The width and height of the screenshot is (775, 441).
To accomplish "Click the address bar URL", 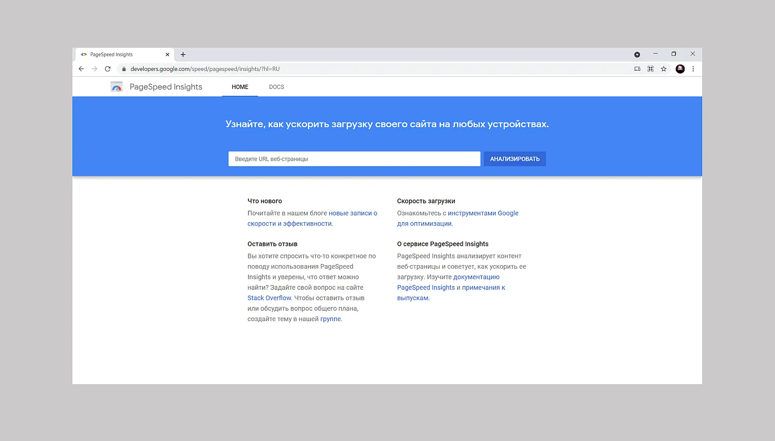I will (205, 69).
